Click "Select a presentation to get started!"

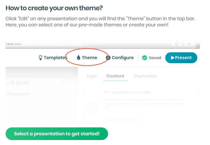[x=57, y=134]
